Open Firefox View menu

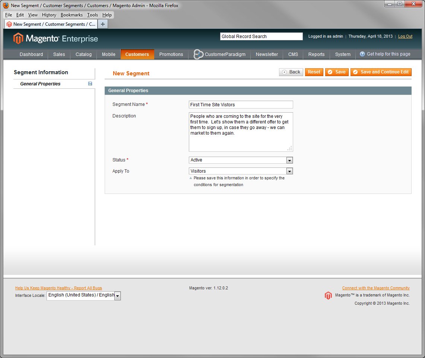(33, 15)
